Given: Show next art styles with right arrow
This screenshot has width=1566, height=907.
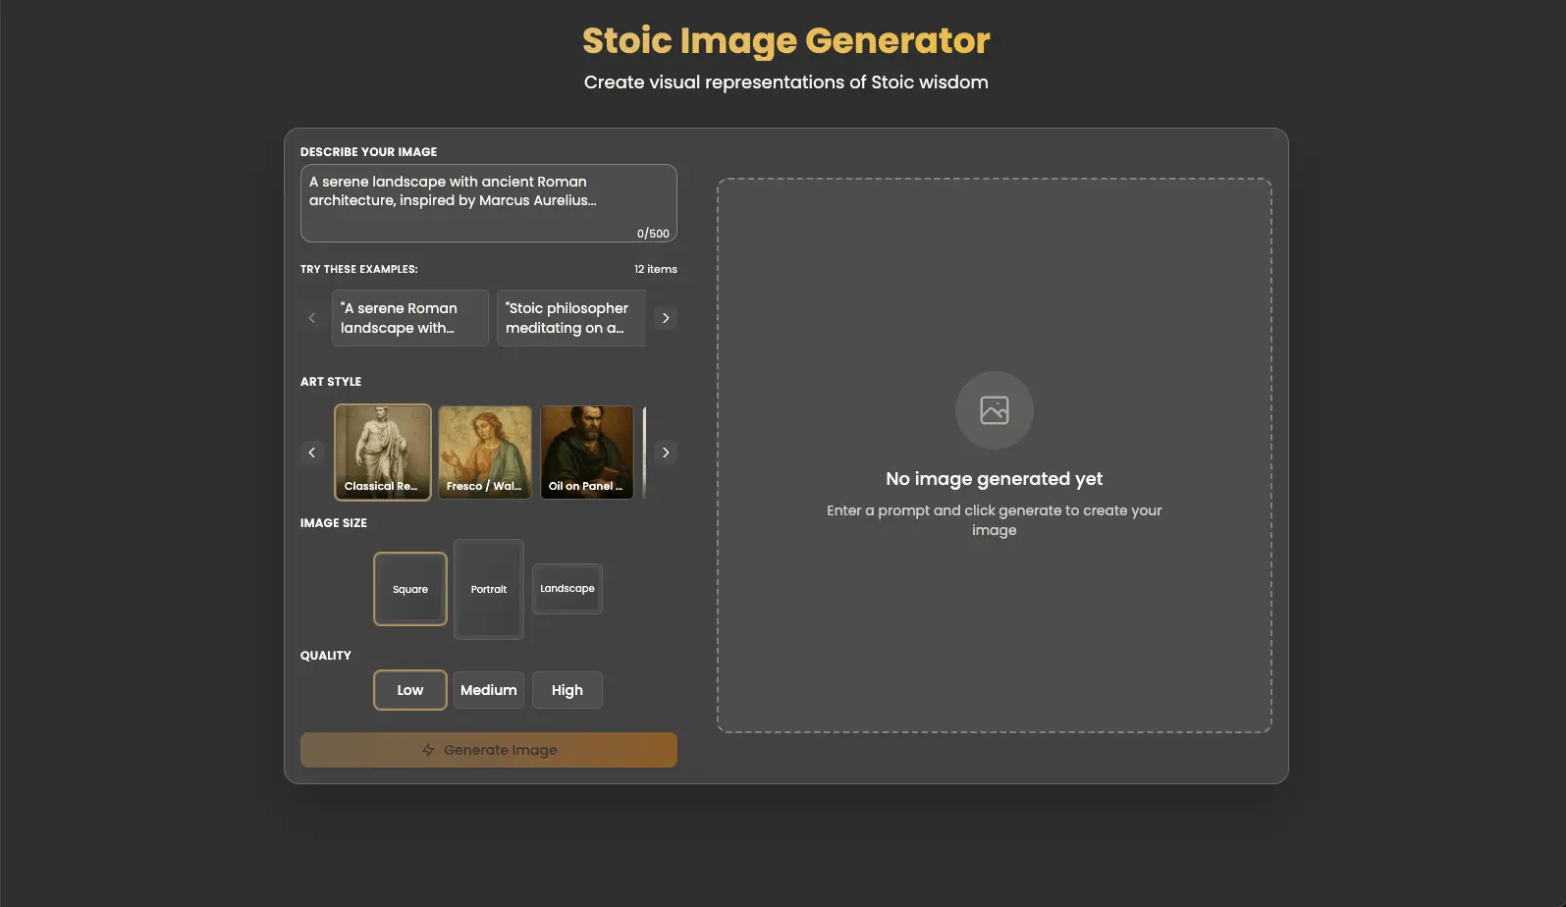Looking at the screenshot, I should click(666, 453).
